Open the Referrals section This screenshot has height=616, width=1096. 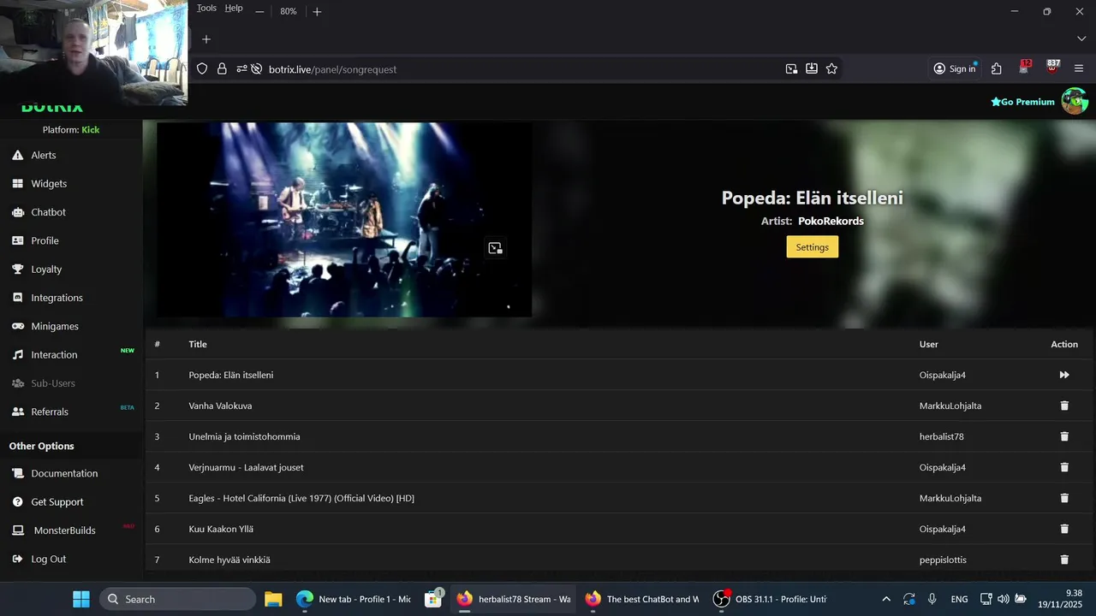[x=50, y=412]
